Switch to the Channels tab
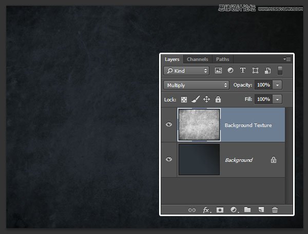This screenshot has width=308, height=234. pos(197,59)
